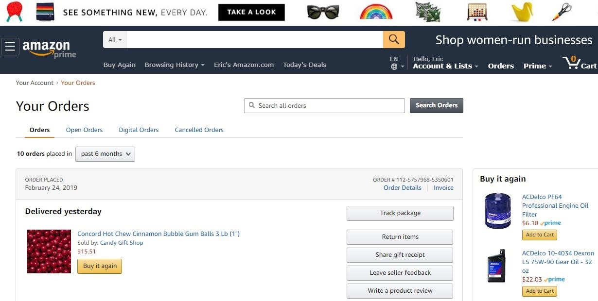This screenshot has width=598, height=301.
Task: Click the Search all orders field
Action: tap(324, 105)
